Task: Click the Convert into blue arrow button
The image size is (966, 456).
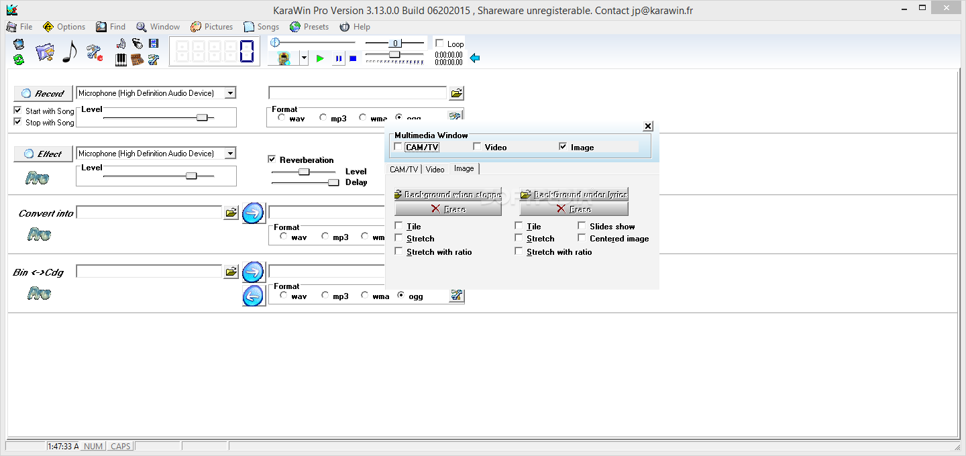Action: click(x=253, y=213)
